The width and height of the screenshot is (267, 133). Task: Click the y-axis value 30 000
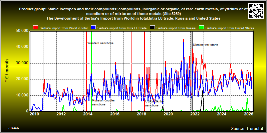click(x=22, y=63)
